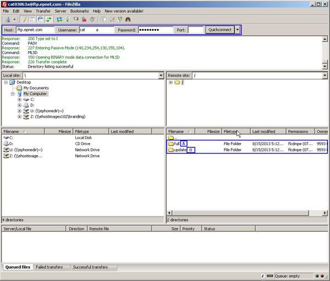Expand the Z: network drive node

click(19, 117)
